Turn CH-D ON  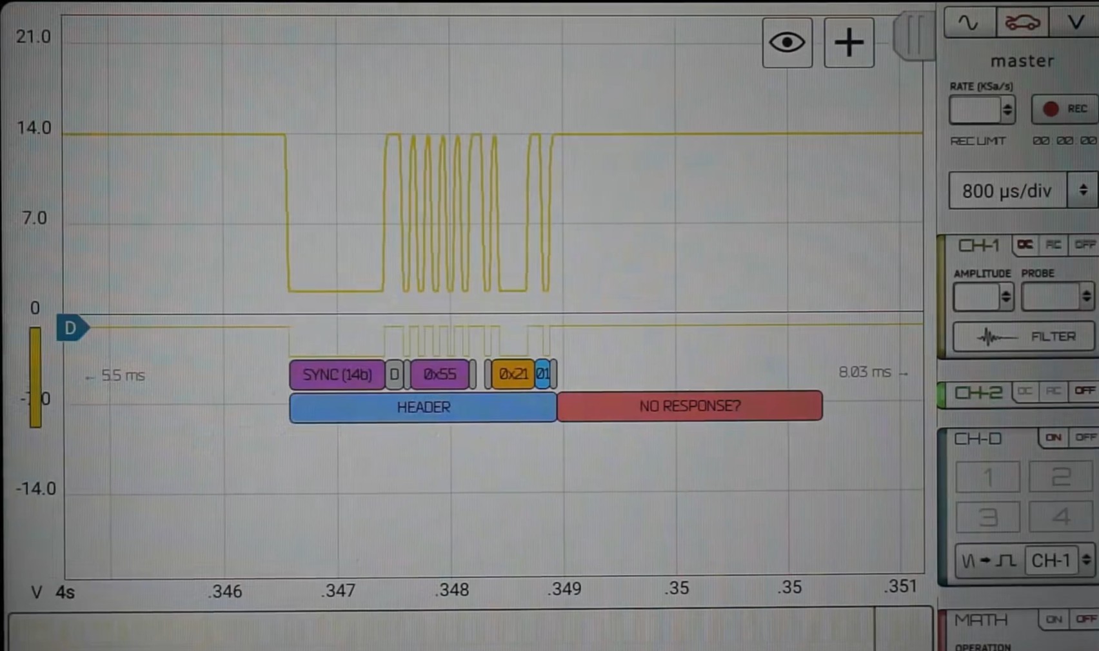click(x=1053, y=438)
